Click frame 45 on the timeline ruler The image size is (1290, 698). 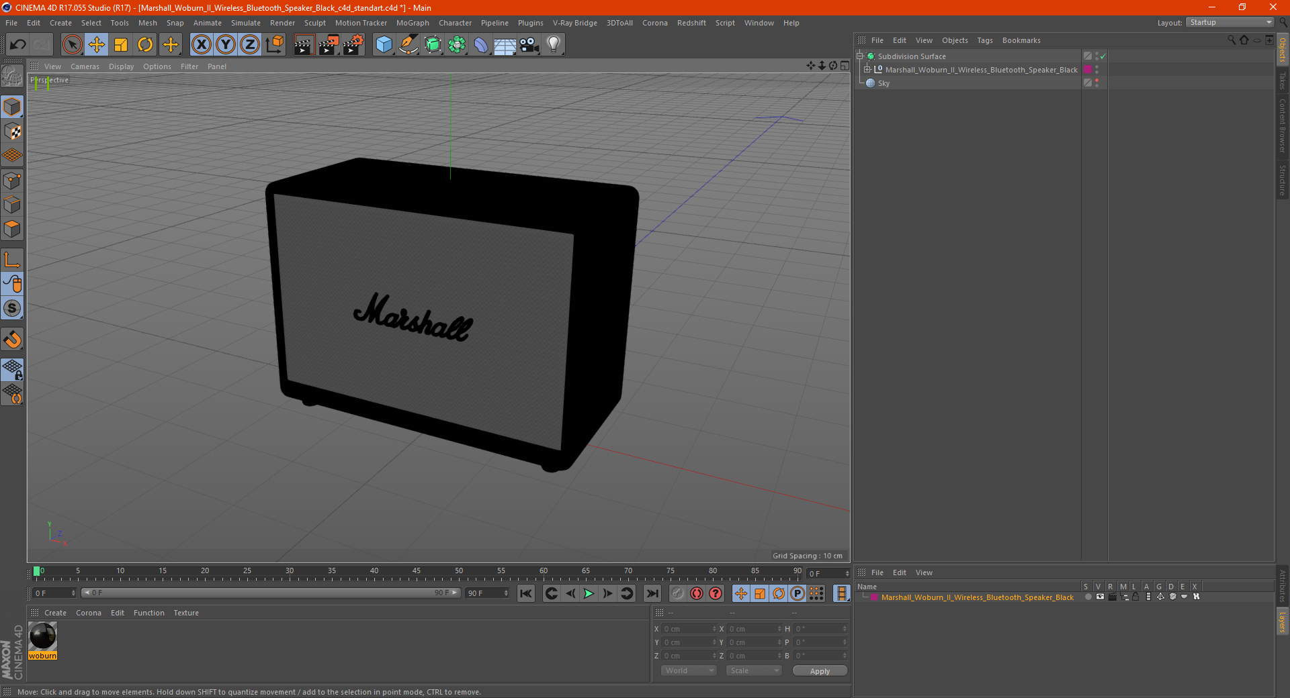pyautogui.click(x=417, y=572)
